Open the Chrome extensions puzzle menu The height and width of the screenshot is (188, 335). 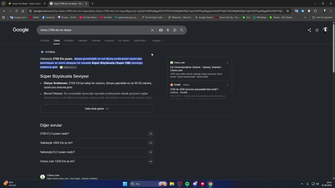(x=315, y=11)
